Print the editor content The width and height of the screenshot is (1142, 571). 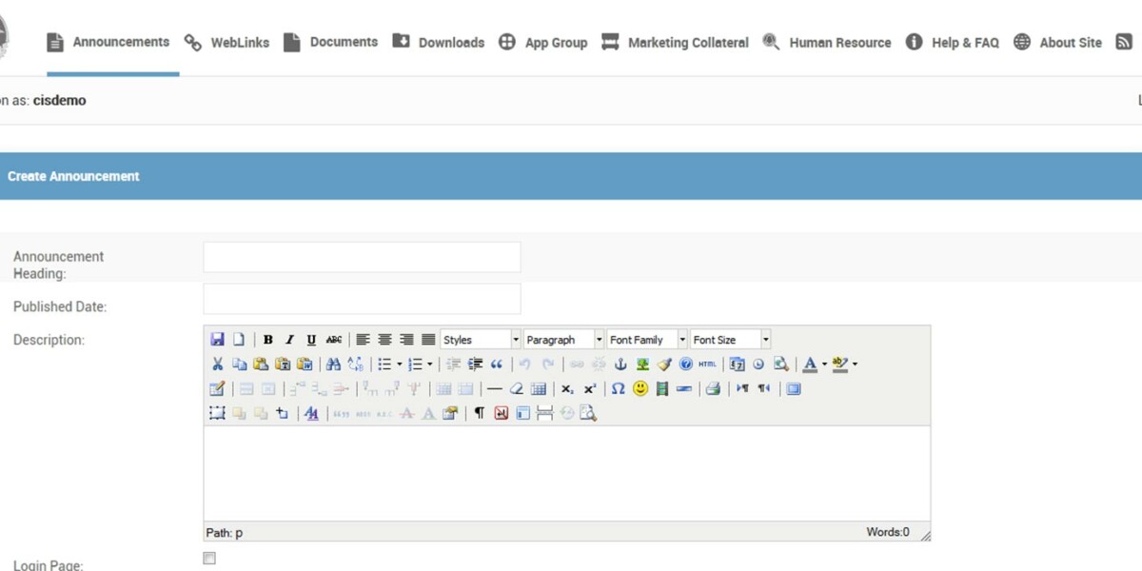(x=713, y=388)
